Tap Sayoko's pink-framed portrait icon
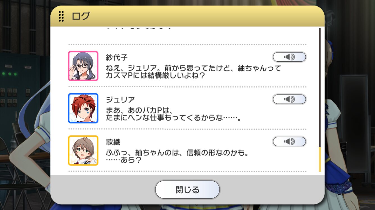 point(83,66)
